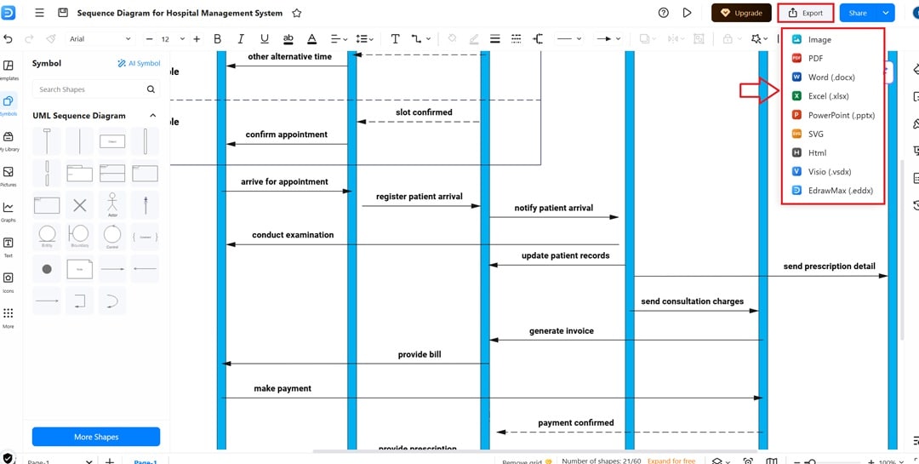Open the Pictures sidebar panel
This screenshot has height=464, width=919.
tap(9, 176)
